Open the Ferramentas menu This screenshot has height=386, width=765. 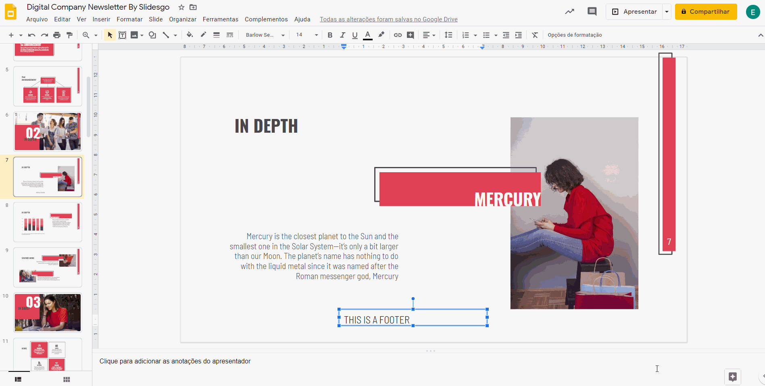[x=221, y=19]
